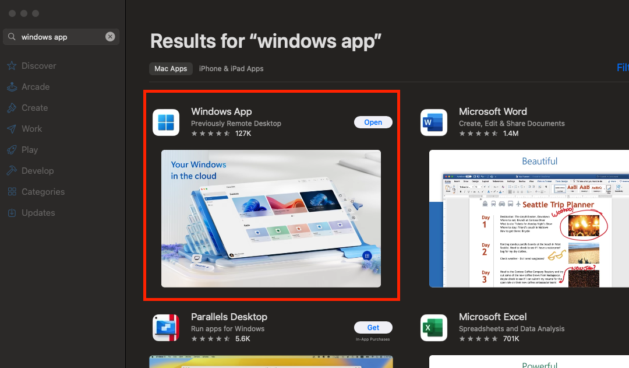
Task: Clear the search field text
Action: [110, 37]
